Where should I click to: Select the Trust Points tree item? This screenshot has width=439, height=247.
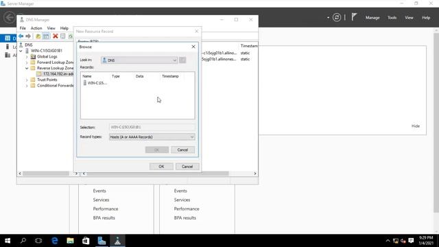[x=47, y=80]
